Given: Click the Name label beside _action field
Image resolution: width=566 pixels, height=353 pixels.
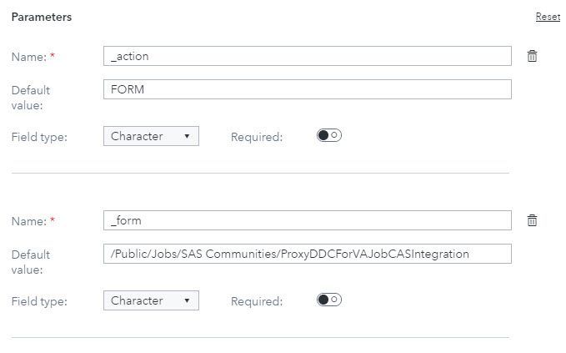Looking at the screenshot, I should coord(28,57).
